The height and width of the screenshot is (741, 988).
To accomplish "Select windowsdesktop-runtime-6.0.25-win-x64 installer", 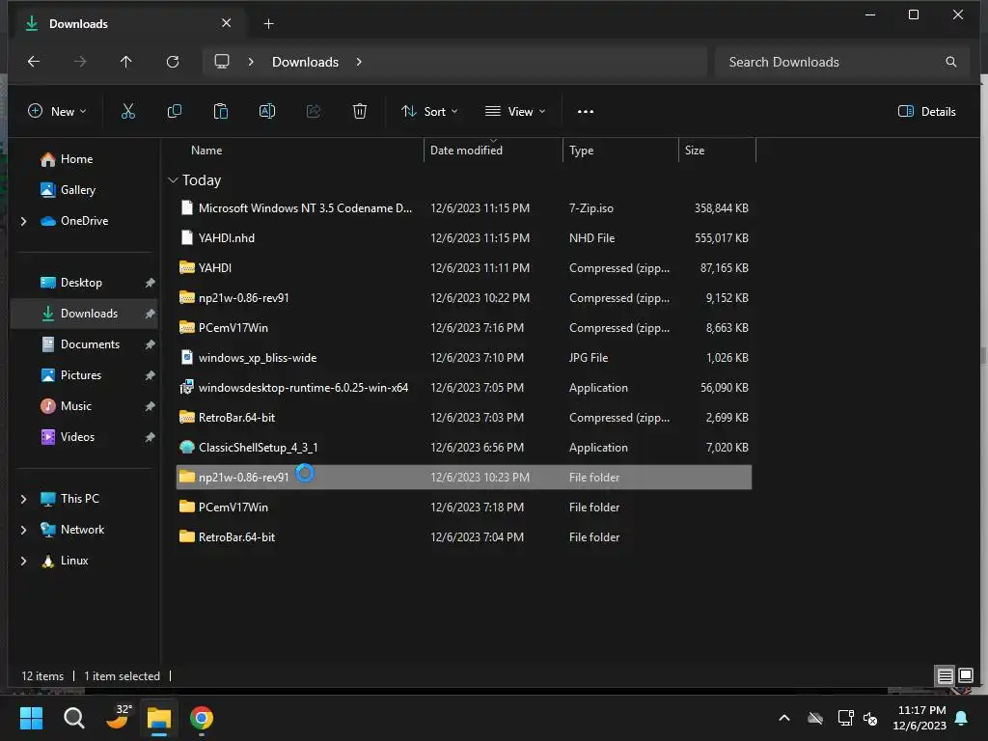I will coord(464,388).
